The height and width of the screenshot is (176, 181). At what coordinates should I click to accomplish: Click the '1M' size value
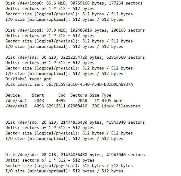pos(97,100)
